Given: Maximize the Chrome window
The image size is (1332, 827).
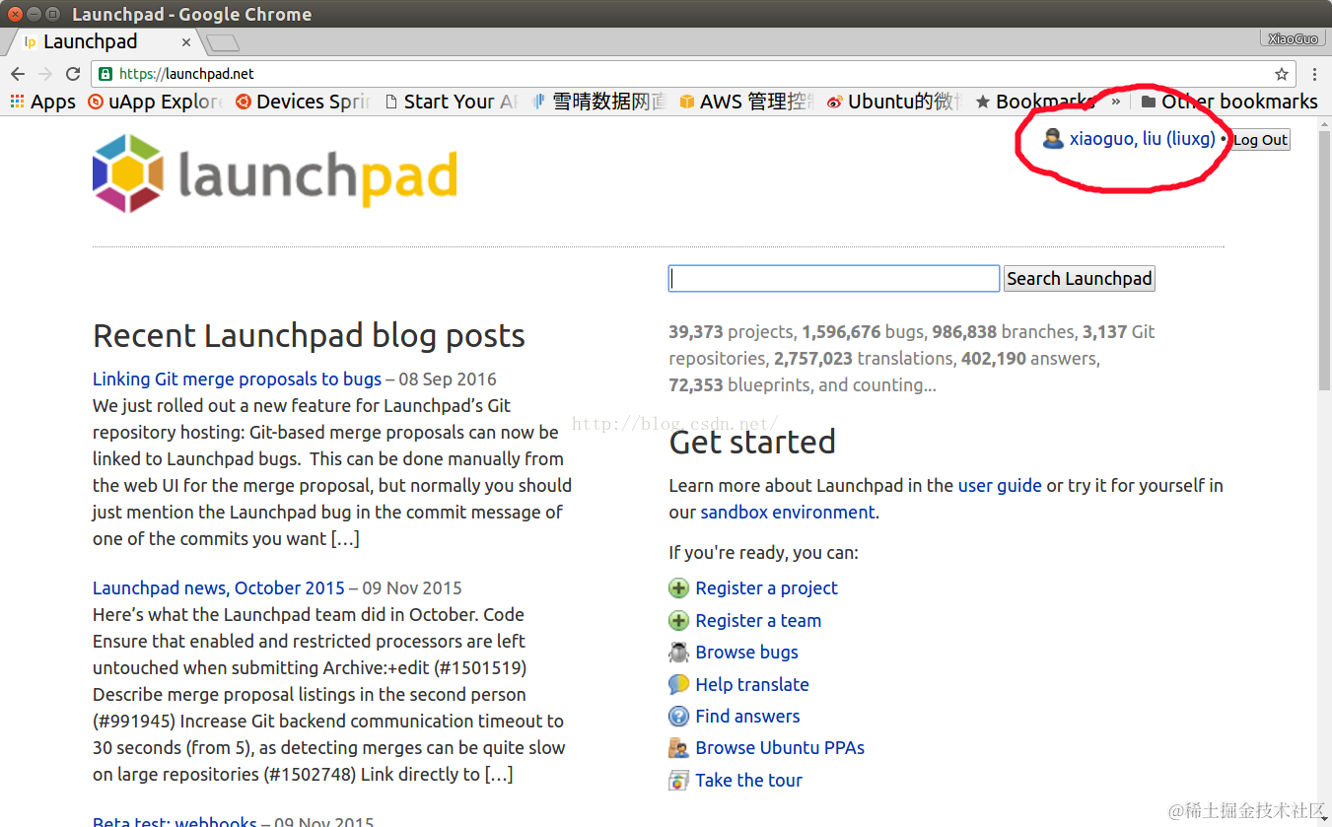Looking at the screenshot, I should coord(52,14).
